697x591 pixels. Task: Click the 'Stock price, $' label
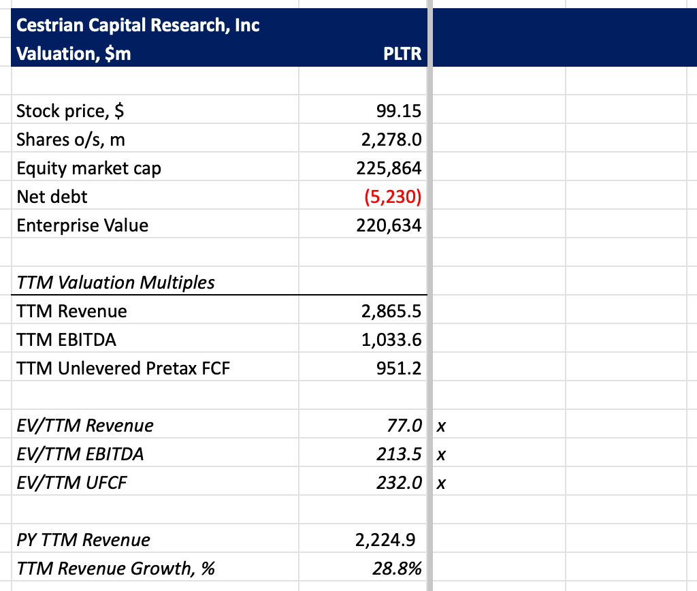(x=70, y=111)
